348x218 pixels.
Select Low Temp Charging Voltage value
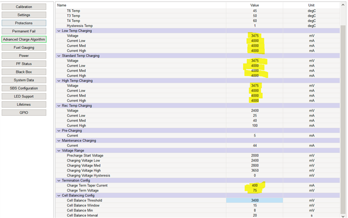(254, 36)
